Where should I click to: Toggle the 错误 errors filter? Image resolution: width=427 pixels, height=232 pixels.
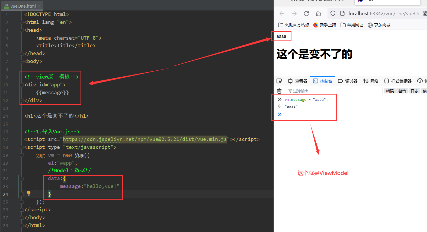pos(390,91)
